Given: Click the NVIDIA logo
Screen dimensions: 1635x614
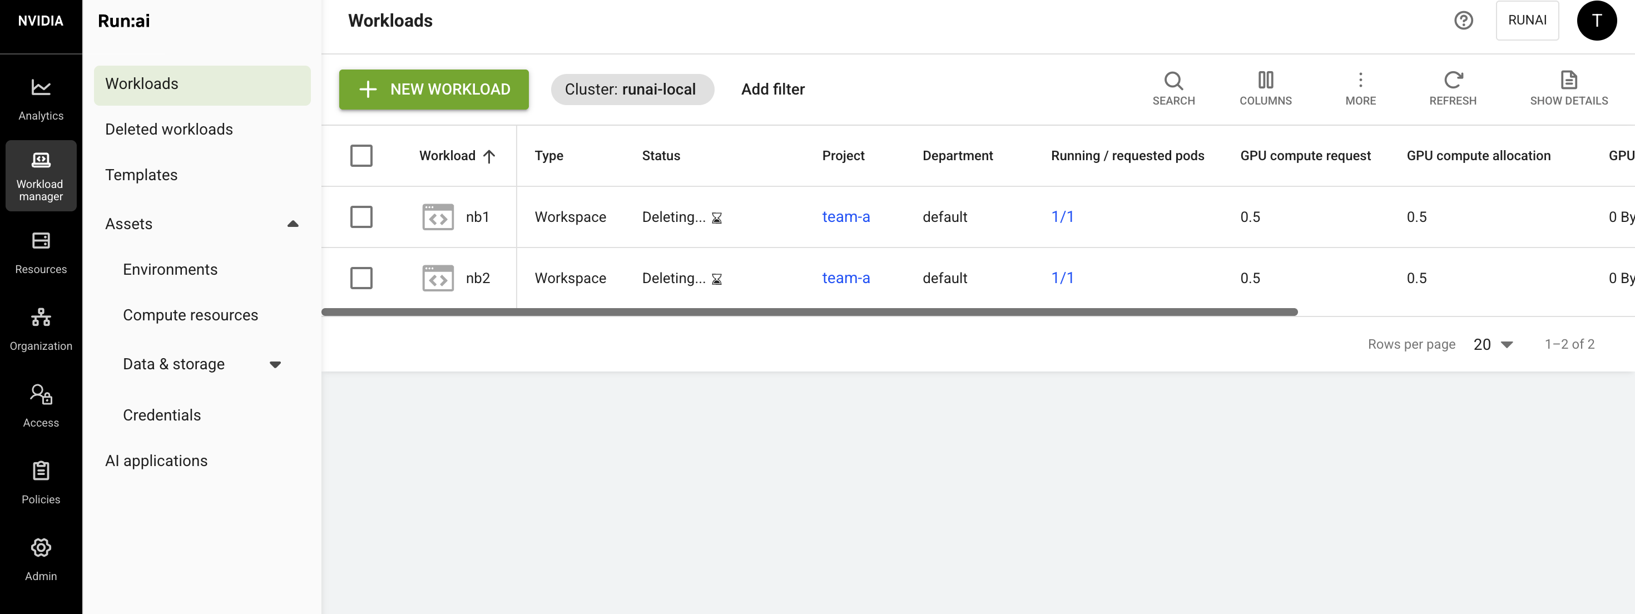Looking at the screenshot, I should (x=41, y=21).
